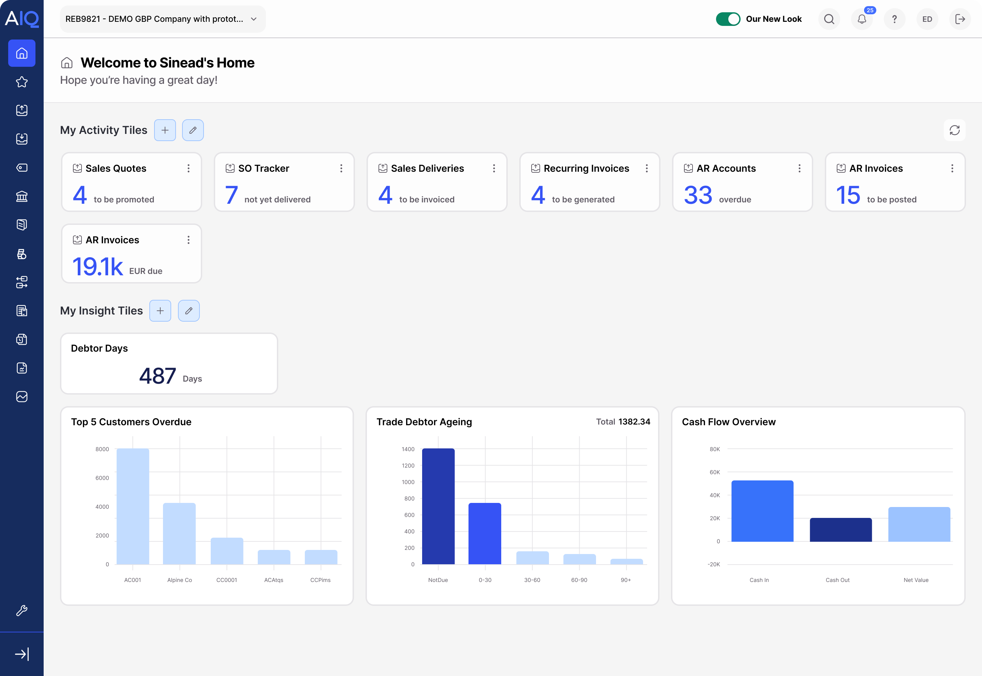Go to Home in the sidebar
This screenshot has width=982, height=676.
coord(21,53)
